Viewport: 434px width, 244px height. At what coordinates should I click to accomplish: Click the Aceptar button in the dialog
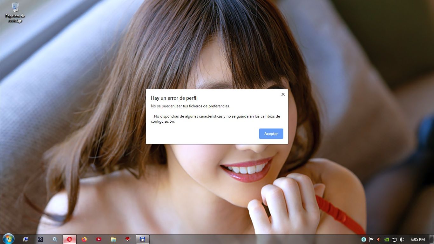pyautogui.click(x=271, y=134)
